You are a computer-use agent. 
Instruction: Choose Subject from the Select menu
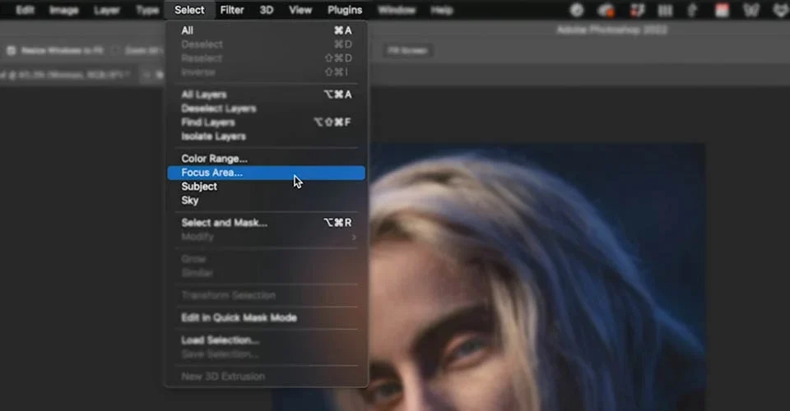tap(266, 187)
